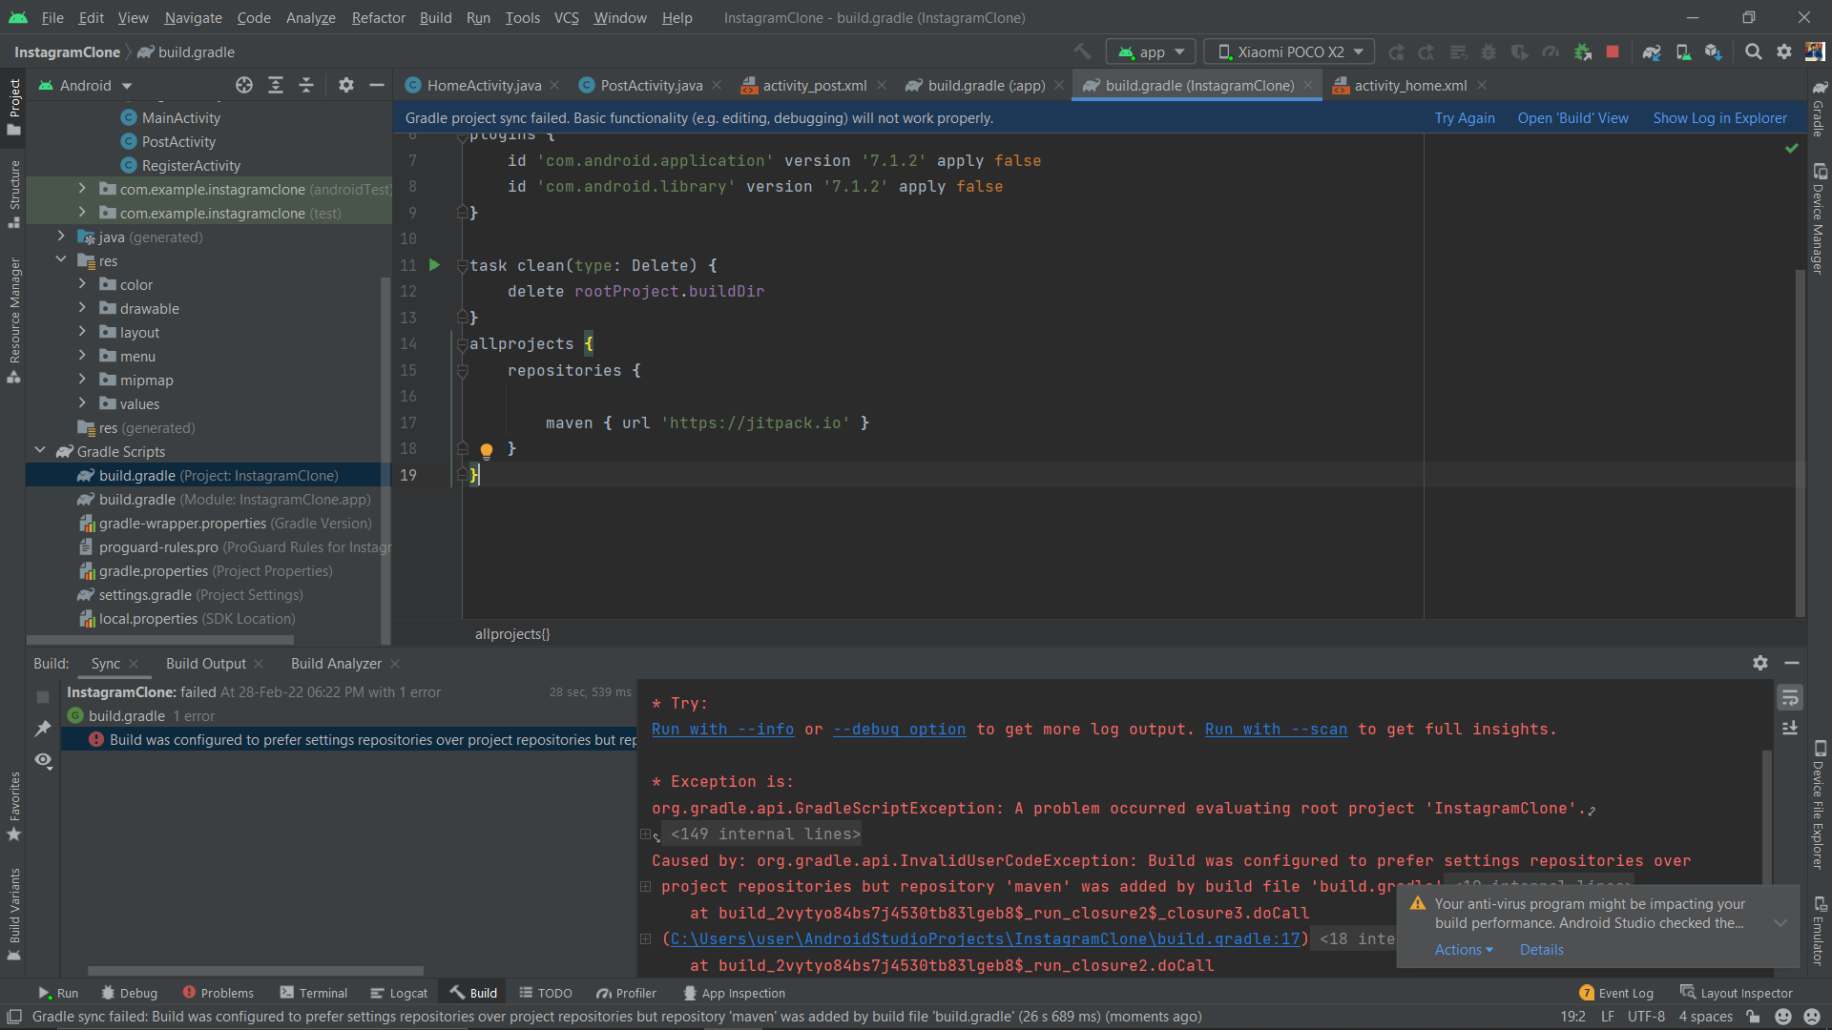This screenshot has width=1832, height=1030.
Task: Select Opened File target icon in Project panel
Action: 244,85
